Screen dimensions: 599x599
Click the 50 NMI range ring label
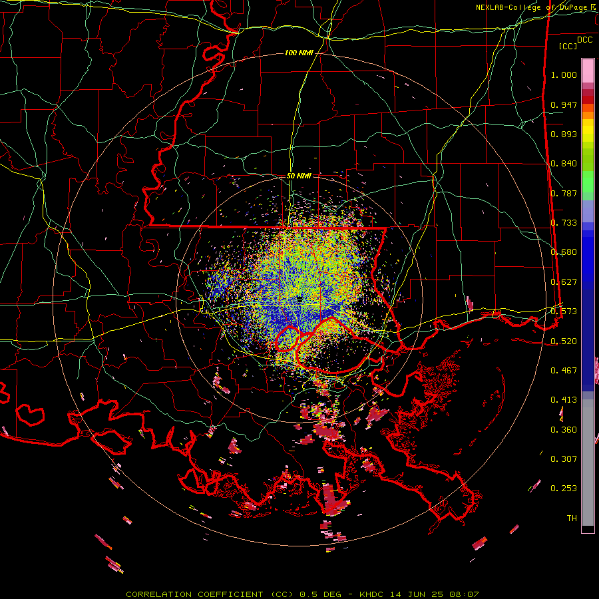pyautogui.click(x=299, y=176)
